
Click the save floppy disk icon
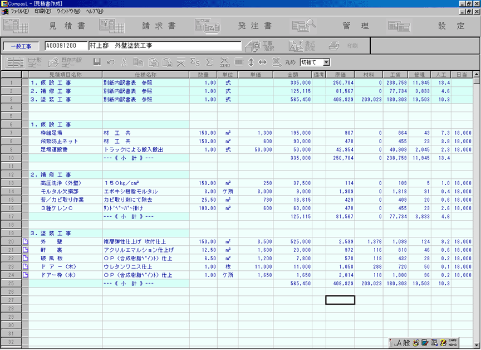click(97, 62)
